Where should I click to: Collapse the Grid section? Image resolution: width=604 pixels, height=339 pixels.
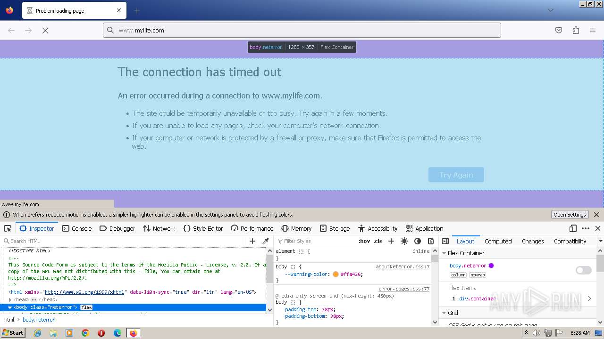coord(444,313)
